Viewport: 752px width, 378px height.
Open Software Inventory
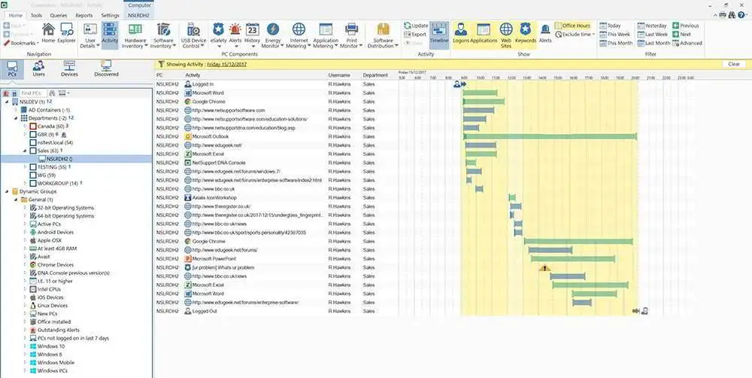163,35
